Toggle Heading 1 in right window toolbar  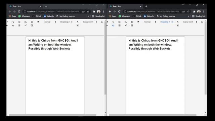point(113,22)
